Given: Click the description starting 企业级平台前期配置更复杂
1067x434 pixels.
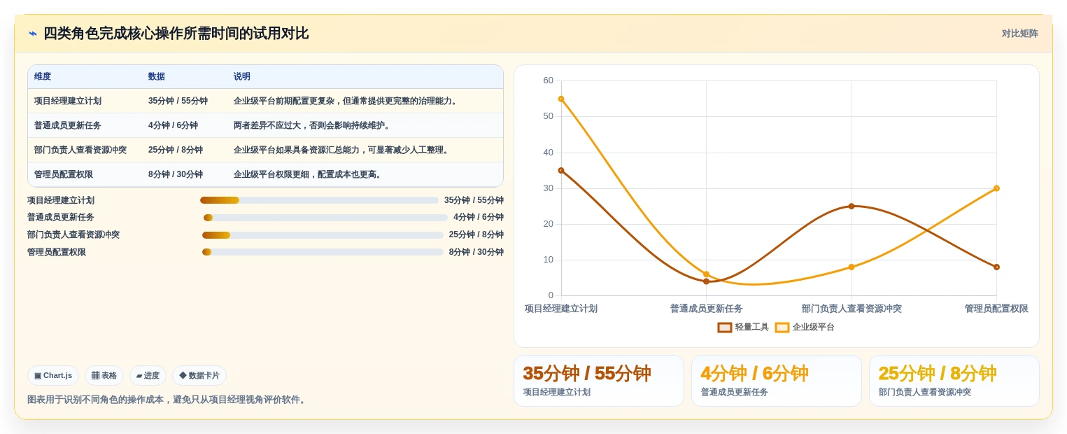Looking at the screenshot, I should click(x=346, y=101).
